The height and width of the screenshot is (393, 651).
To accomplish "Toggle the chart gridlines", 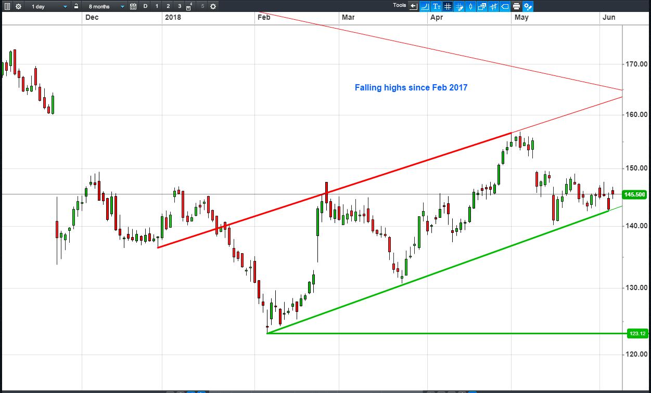I will (x=448, y=6).
